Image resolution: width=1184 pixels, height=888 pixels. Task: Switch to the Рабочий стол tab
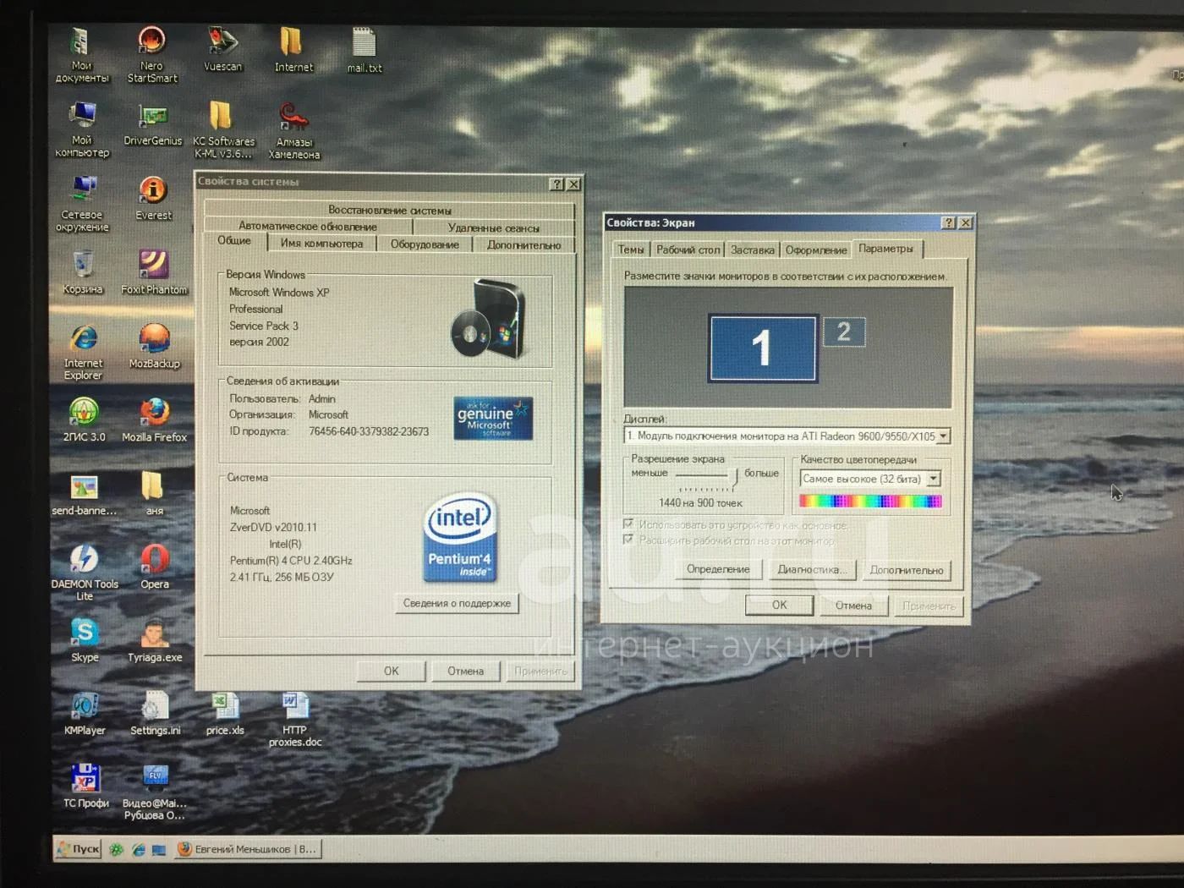[688, 249]
